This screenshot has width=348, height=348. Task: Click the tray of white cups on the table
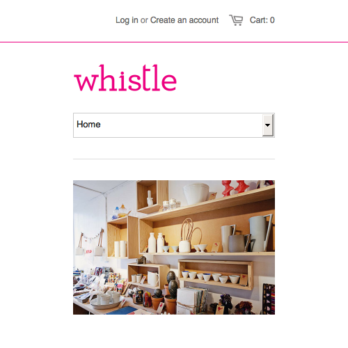[107, 300]
